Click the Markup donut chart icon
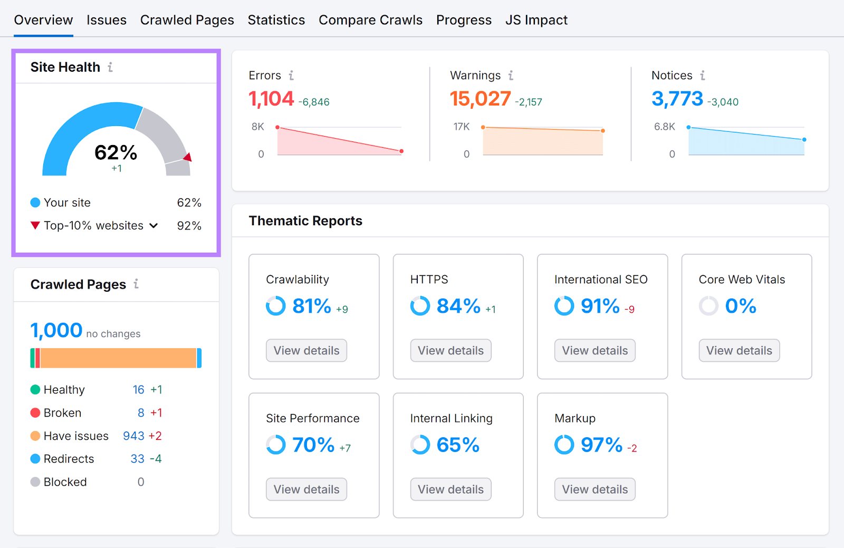This screenshot has height=548, width=844. (x=564, y=445)
